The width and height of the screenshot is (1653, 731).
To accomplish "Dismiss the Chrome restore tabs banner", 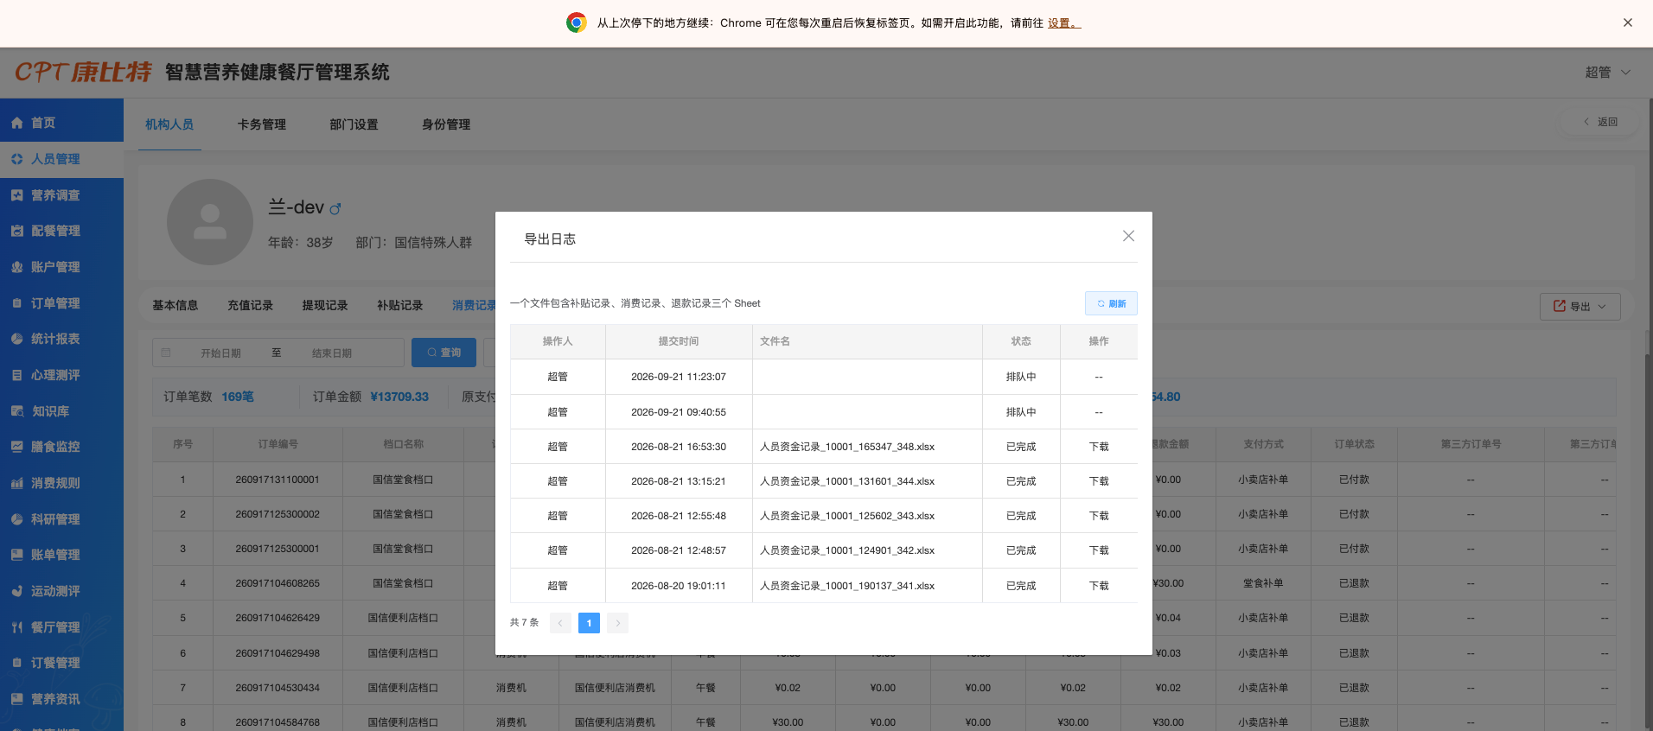I will (1628, 22).
